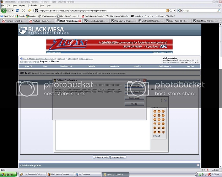Image resolution: width=222 pixels, height=177 pixels.
Task: Click the Black Mesa Discussion Forums logo
Action: (44, 30)
